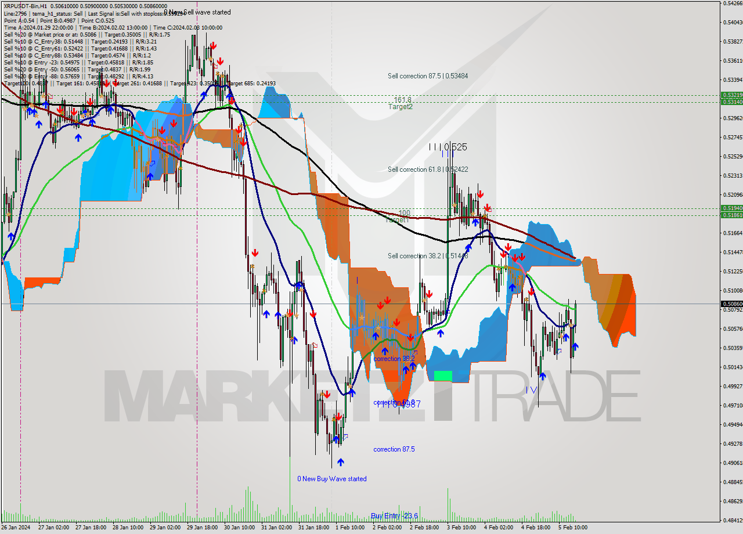
Task: Click the 0.5274 tick on the price axis
Action: tap(732, 138)
